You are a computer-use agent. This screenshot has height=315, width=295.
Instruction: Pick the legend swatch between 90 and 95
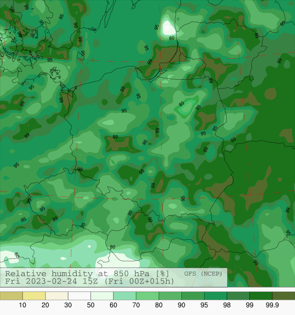point(193,296)
